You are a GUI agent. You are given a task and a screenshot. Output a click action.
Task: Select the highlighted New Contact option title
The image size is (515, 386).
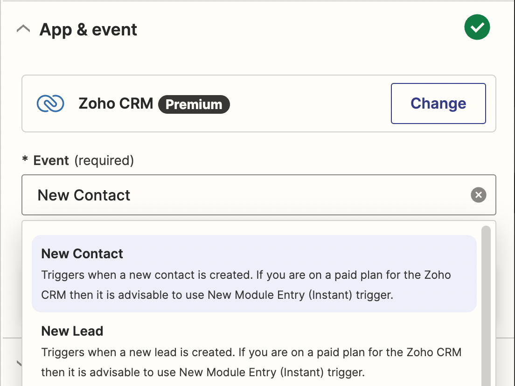click(x=82, y=254)
